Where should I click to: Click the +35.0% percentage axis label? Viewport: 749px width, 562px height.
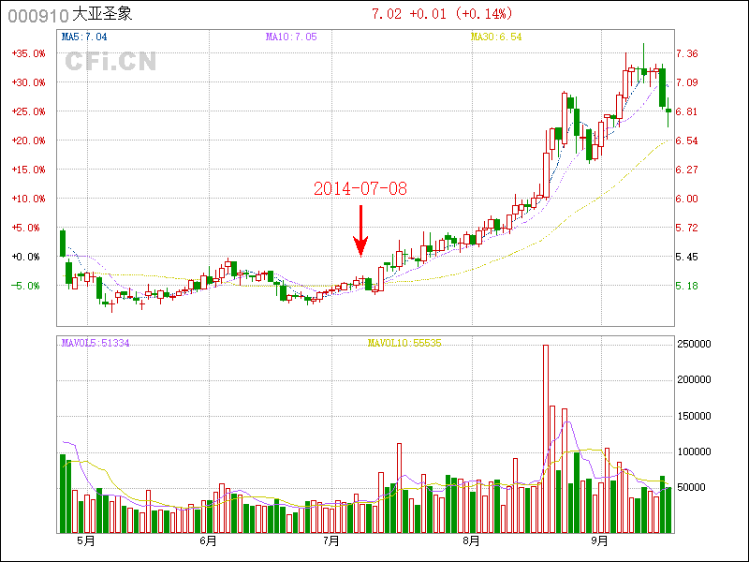tap(28, 53)
